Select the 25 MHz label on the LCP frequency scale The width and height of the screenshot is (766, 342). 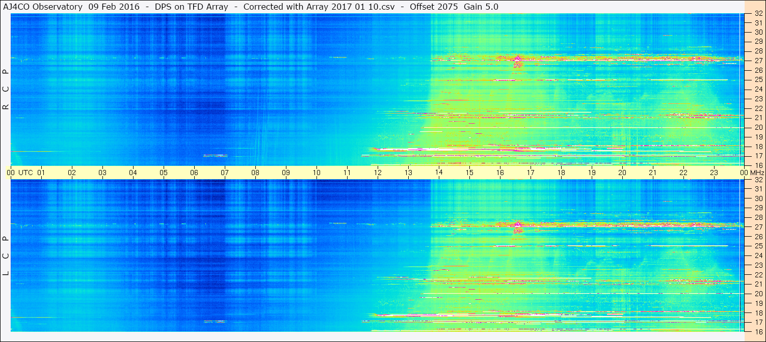coord(758,246)
